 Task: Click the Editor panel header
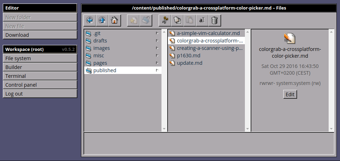[40, 8]
